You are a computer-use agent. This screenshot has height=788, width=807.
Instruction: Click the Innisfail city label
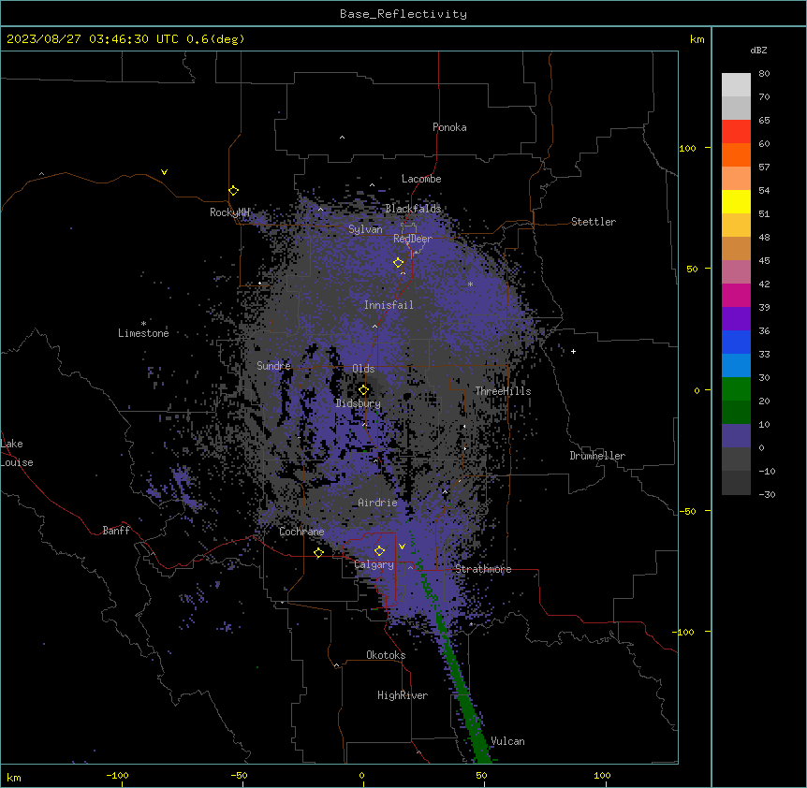[389, 305]
